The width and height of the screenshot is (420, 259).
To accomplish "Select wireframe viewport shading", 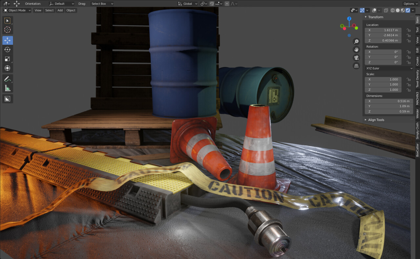I will point(392,10).
